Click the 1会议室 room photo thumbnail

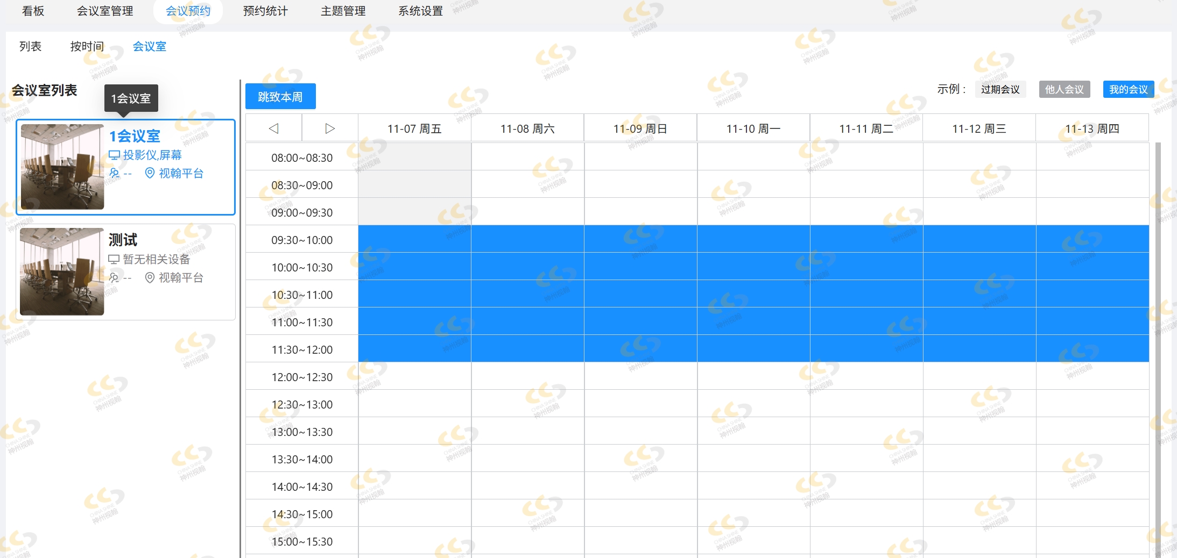tap(62, 167)
